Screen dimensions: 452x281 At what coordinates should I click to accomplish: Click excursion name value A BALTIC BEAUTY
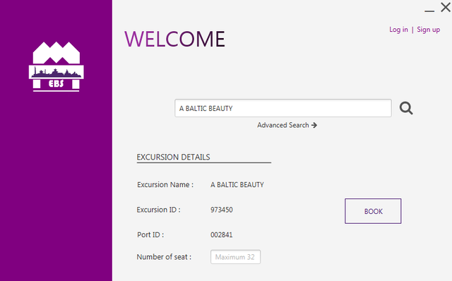(x=237, y=185)
